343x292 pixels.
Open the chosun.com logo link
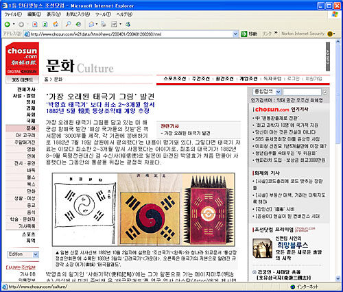(x=22, y=58)
